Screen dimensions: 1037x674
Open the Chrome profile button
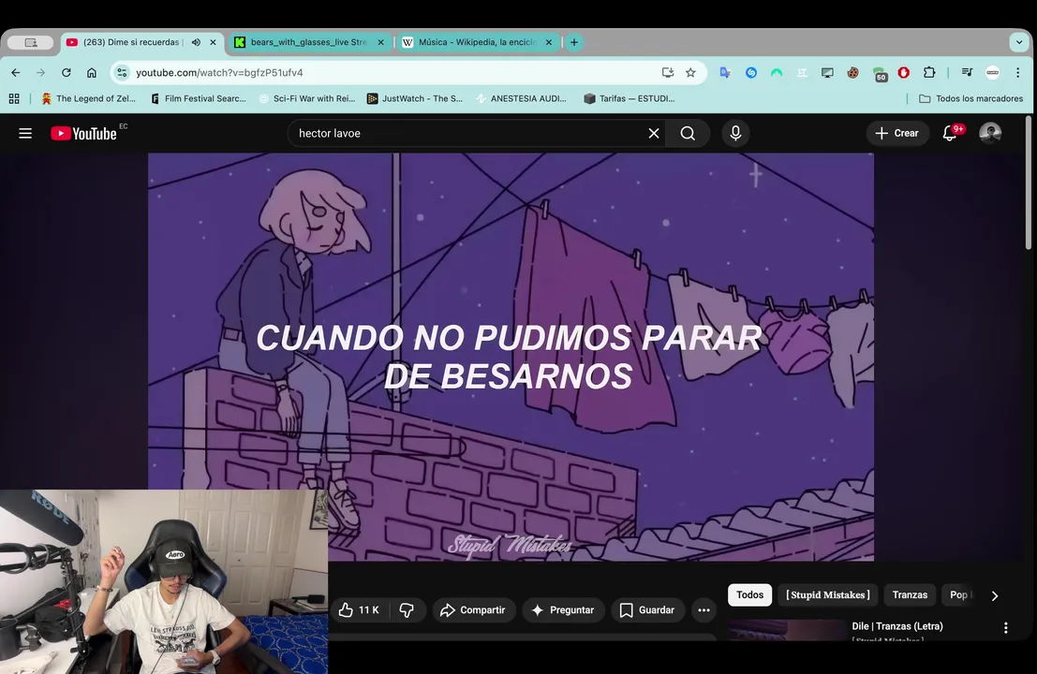coord(993,73)
